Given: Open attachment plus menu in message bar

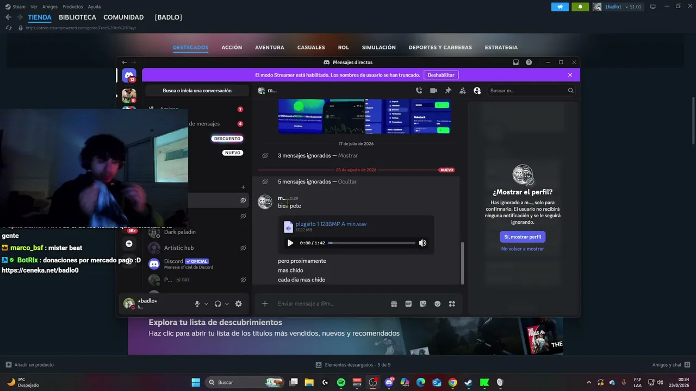Looking at the screenshot, I should 265,304.
